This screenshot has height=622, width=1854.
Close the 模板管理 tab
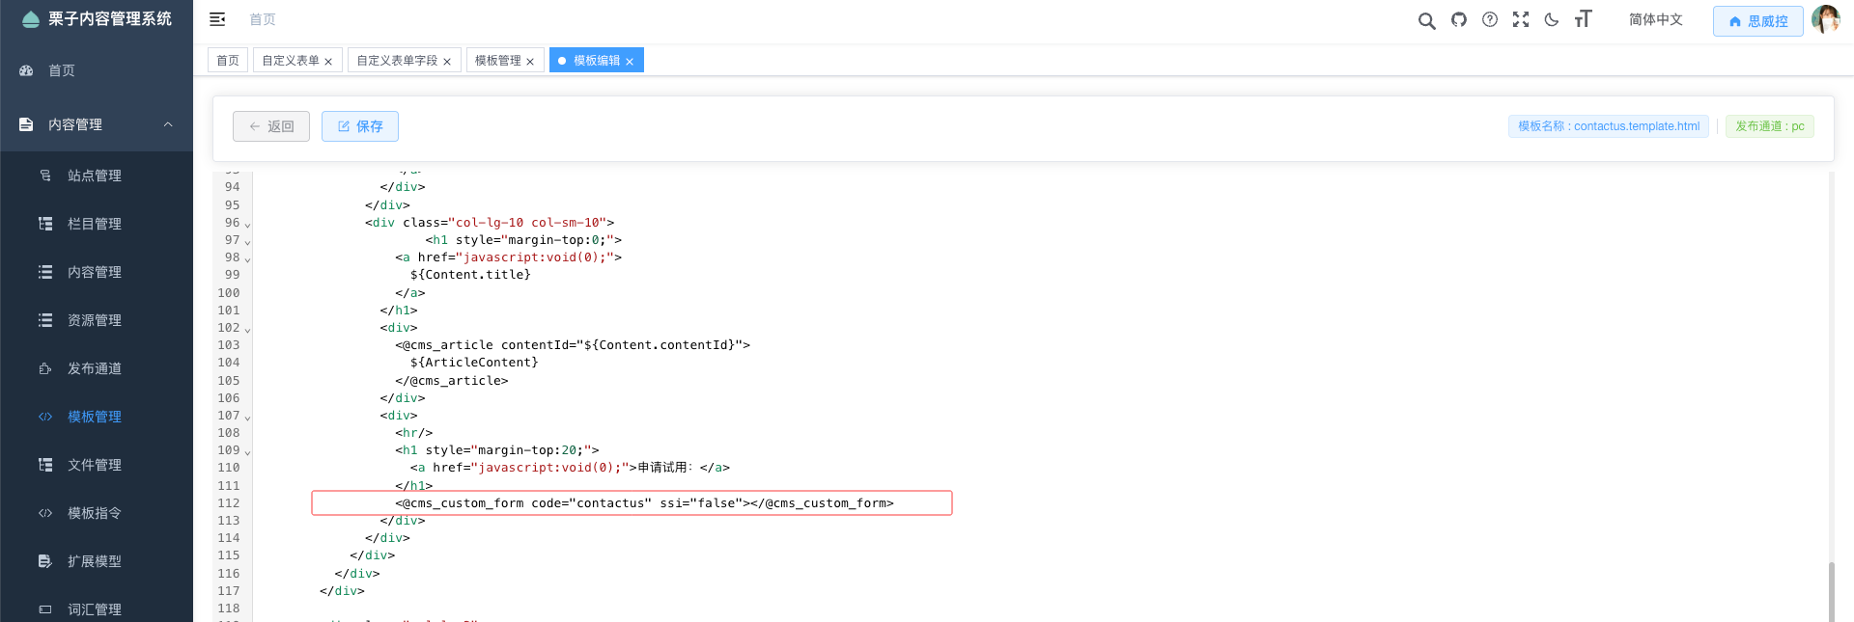tap(530, 62)
